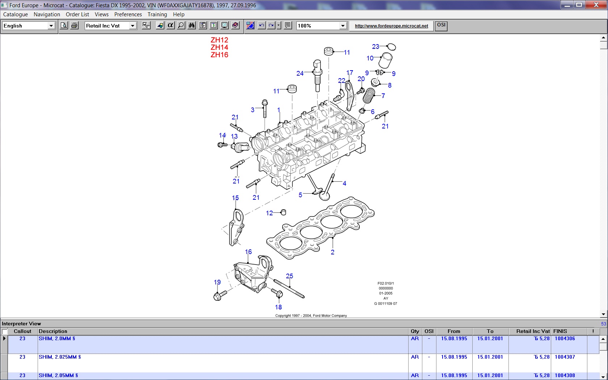Viewport: 608px width, 380px height.
Task: Click callout 7 valve spring label
Action: (383, 96)
